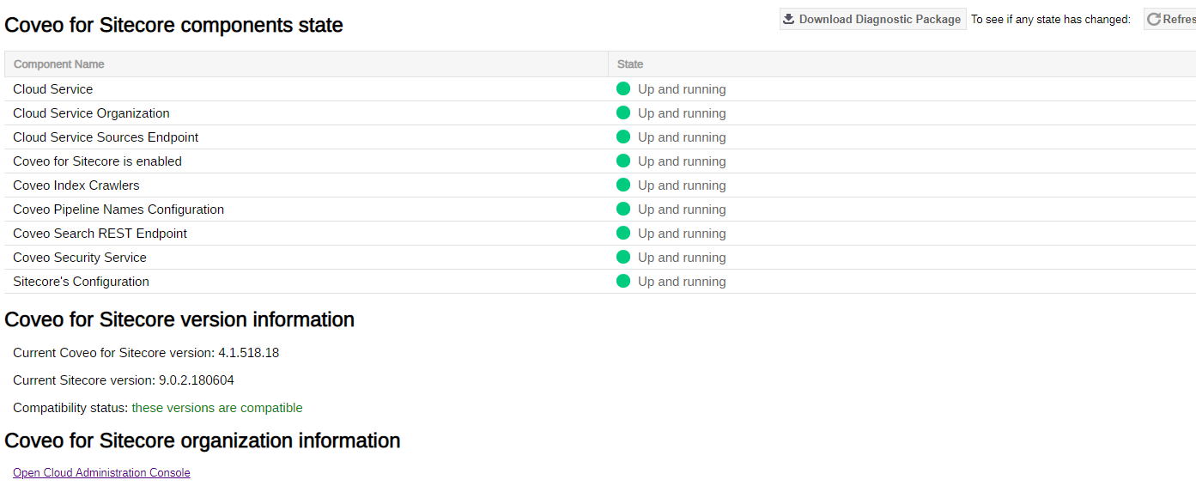Viewport: 1196px width, 486px height.
Task: Click Sitecore version 9.0.2.180604 text
Action: [124, 380]
